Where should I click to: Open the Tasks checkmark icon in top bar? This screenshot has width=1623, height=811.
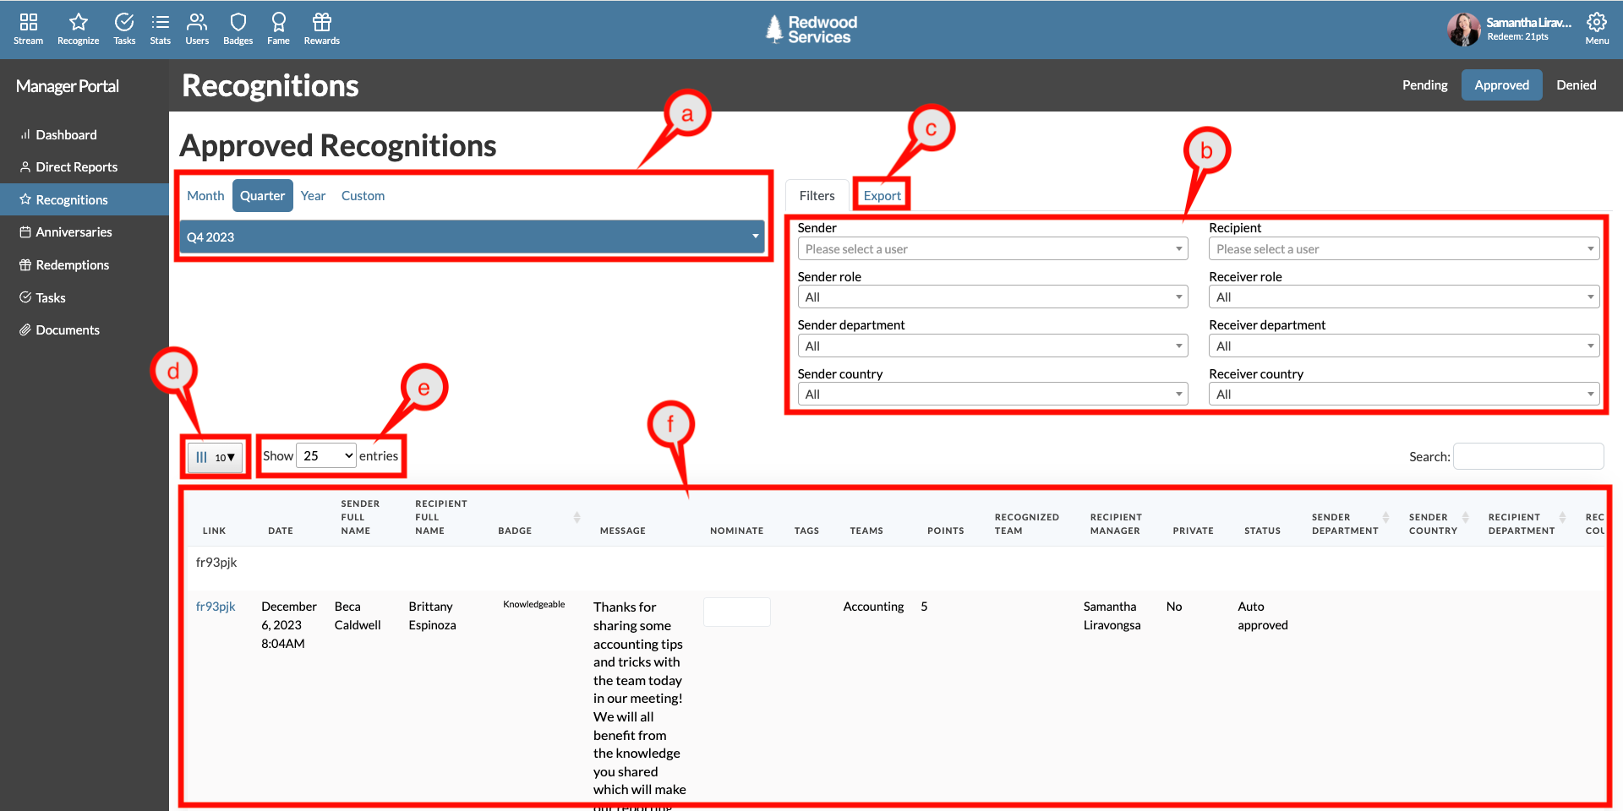pos(124,29)
